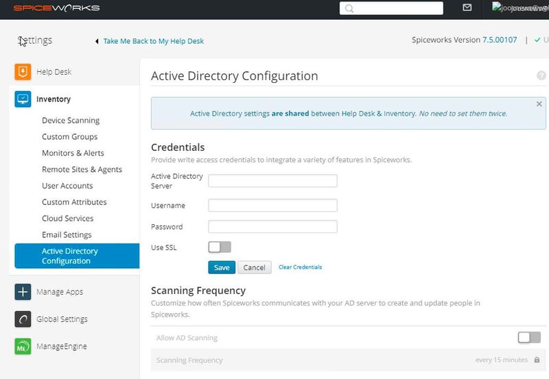The width and height of the screenshot is (549, 379).
Task: Open Cloud Services settings
Action: click(x=67, y=218)
